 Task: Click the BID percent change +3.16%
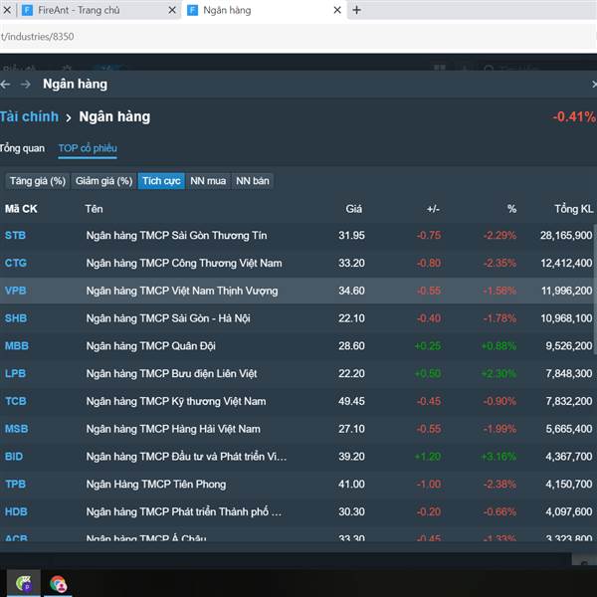coord(498,457)
